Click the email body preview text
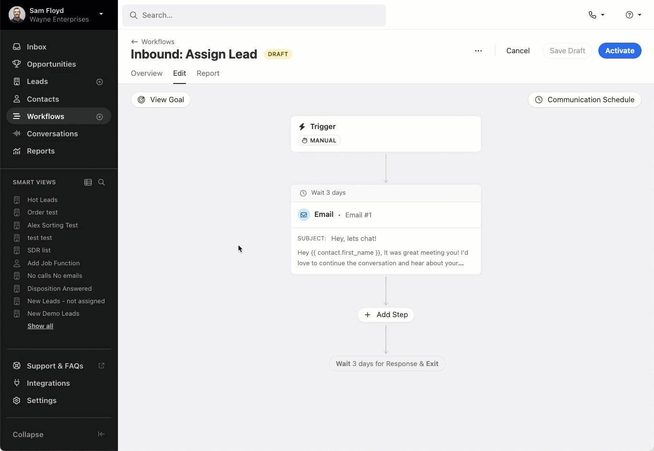The height and width of the screenshot is (451, 654). point(383,258)
